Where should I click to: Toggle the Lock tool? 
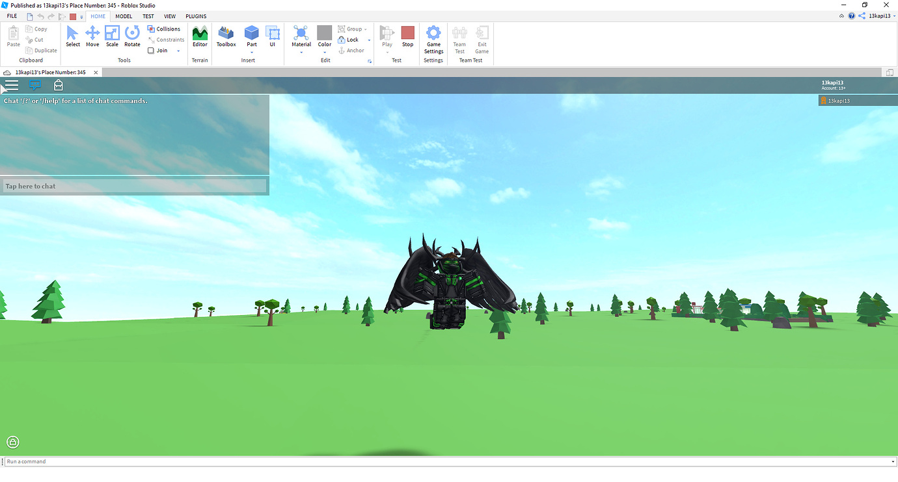349,40
